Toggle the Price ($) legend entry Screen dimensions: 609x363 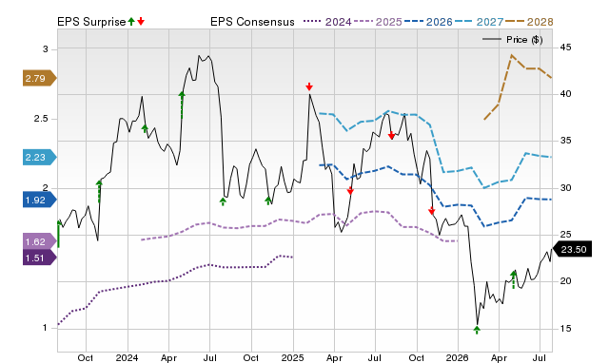coord(513,40)
